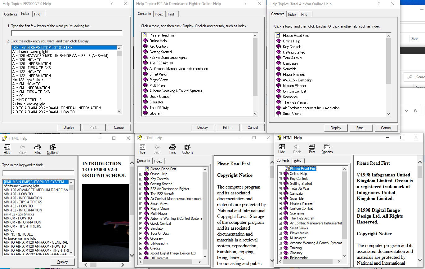The width and height of the screenshot is (425, 269).
Task: Switch to Index tab in Total Air War HTML Help
Action: tap(297, 161)
